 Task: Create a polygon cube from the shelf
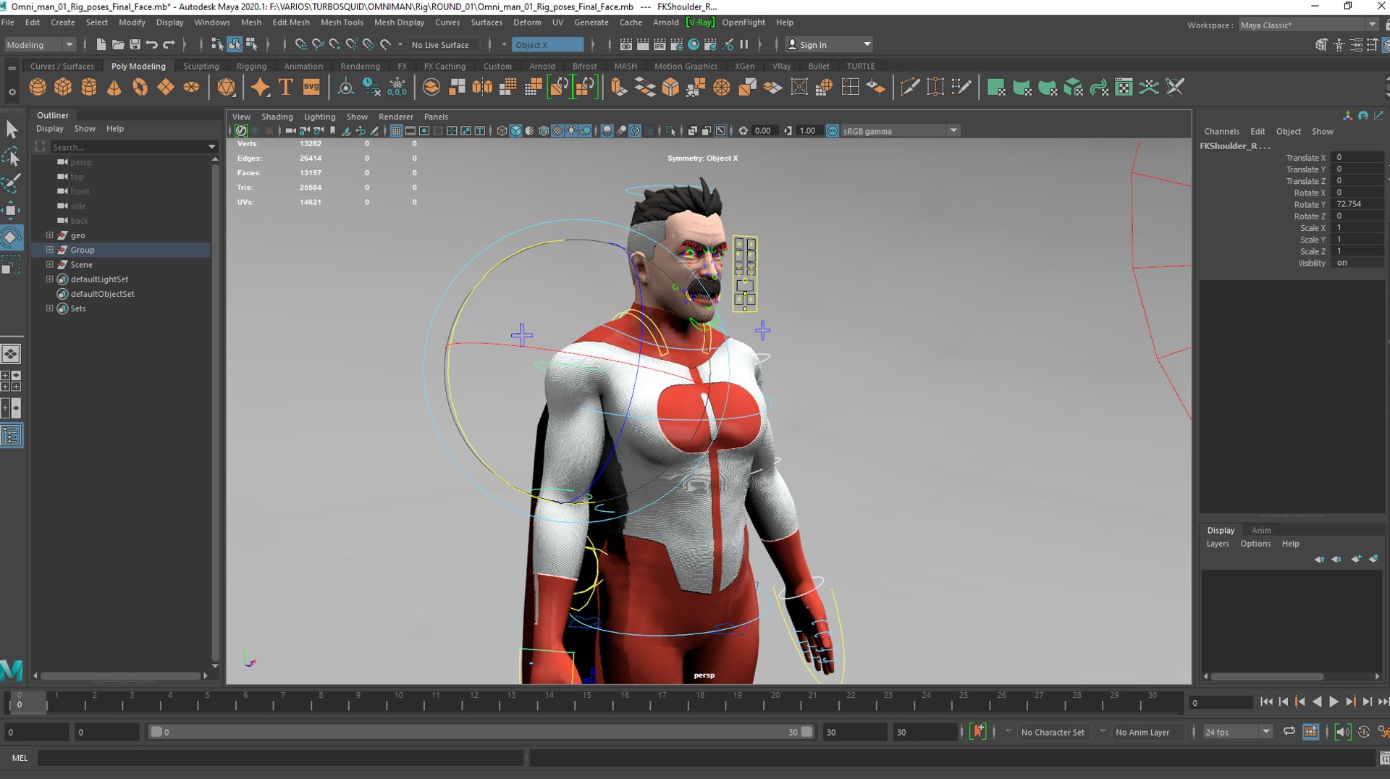point(63,88)
